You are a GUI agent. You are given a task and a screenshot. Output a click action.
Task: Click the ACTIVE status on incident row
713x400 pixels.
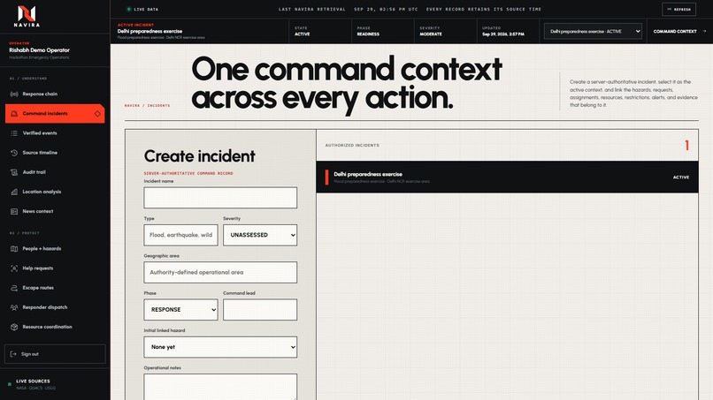(x=681, y=177)
